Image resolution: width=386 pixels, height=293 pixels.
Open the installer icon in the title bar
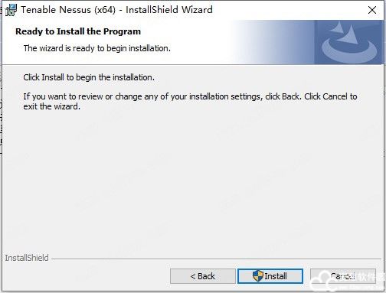click(11, 10)
